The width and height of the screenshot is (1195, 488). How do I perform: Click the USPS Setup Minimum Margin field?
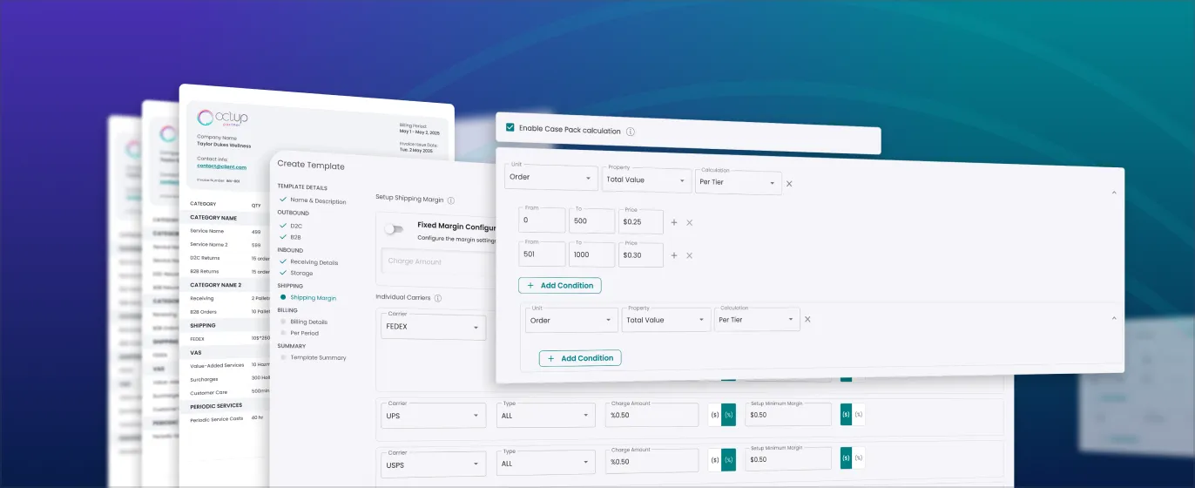coord(787,461)
